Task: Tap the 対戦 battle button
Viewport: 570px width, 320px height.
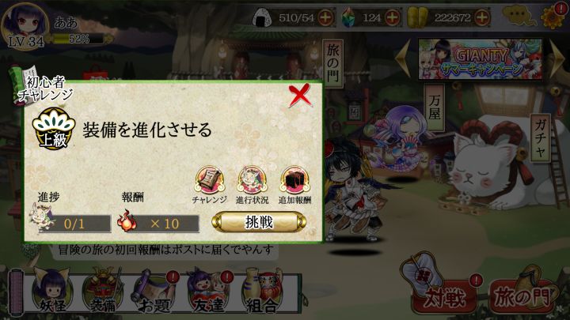Action: tap(444, 287)
